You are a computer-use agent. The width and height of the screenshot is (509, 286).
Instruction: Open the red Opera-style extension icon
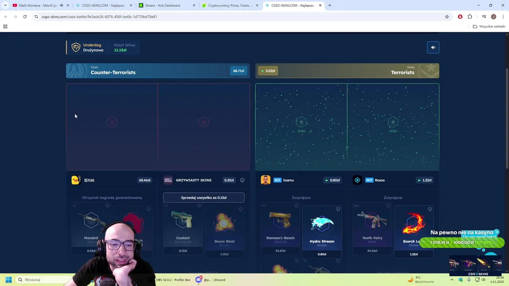[460, 17]
